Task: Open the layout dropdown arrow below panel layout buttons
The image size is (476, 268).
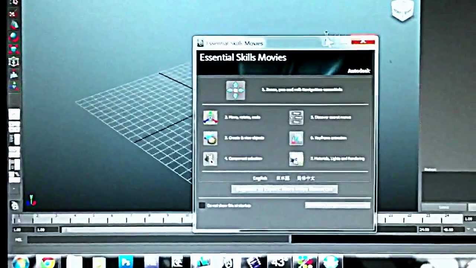Action: [14, 189]
